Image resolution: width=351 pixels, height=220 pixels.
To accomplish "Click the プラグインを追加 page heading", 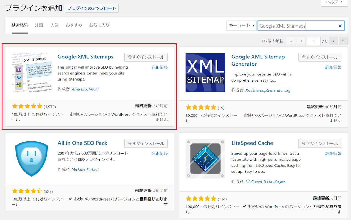I will point(34,8).
